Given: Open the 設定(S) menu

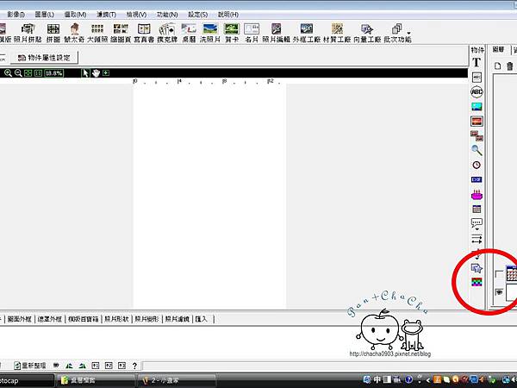Looking at the screenshot, I should (x=198, y=15).
